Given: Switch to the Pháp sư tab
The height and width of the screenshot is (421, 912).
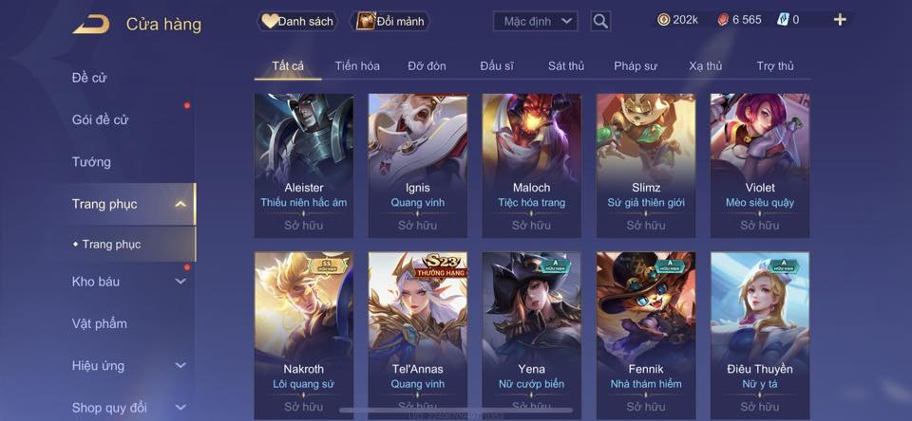Looking at the screenshot, I should point(636,66).
